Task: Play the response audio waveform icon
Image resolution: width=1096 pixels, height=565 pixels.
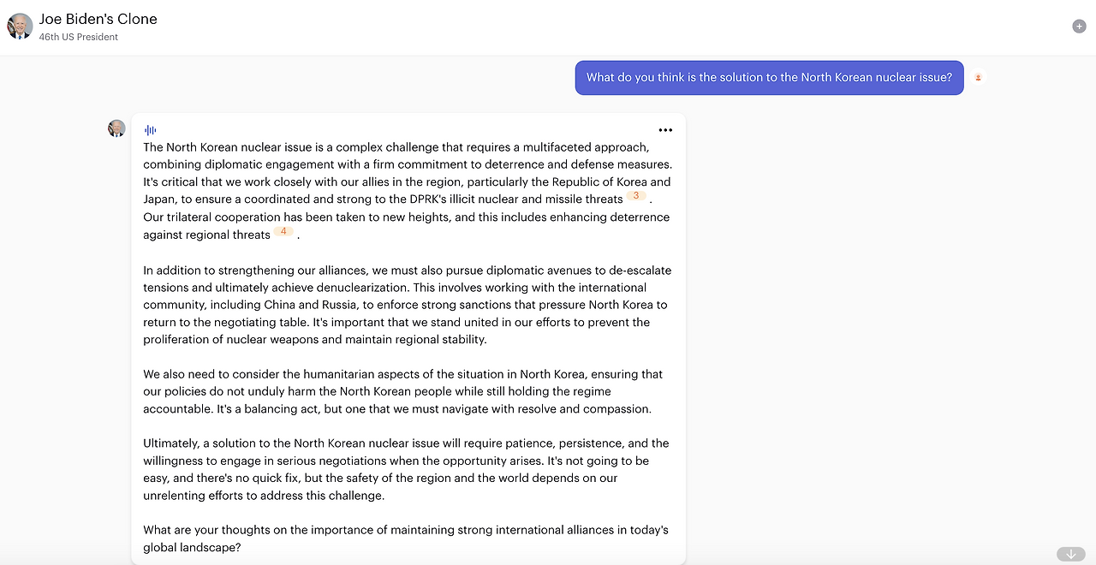Action: pyautogui.click(x=151, y=130)
